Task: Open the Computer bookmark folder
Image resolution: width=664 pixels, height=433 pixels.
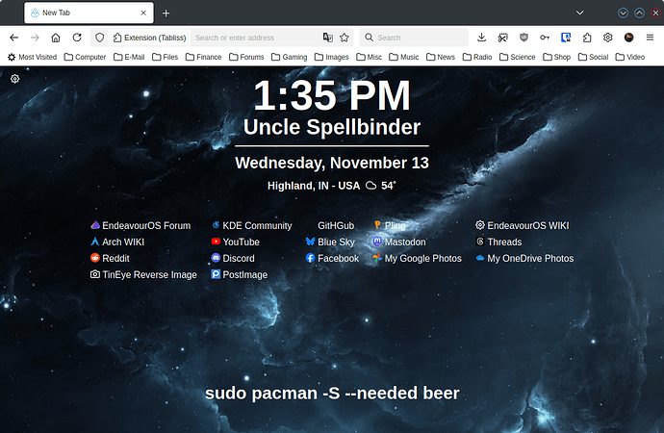Action: tap(85, 57)
